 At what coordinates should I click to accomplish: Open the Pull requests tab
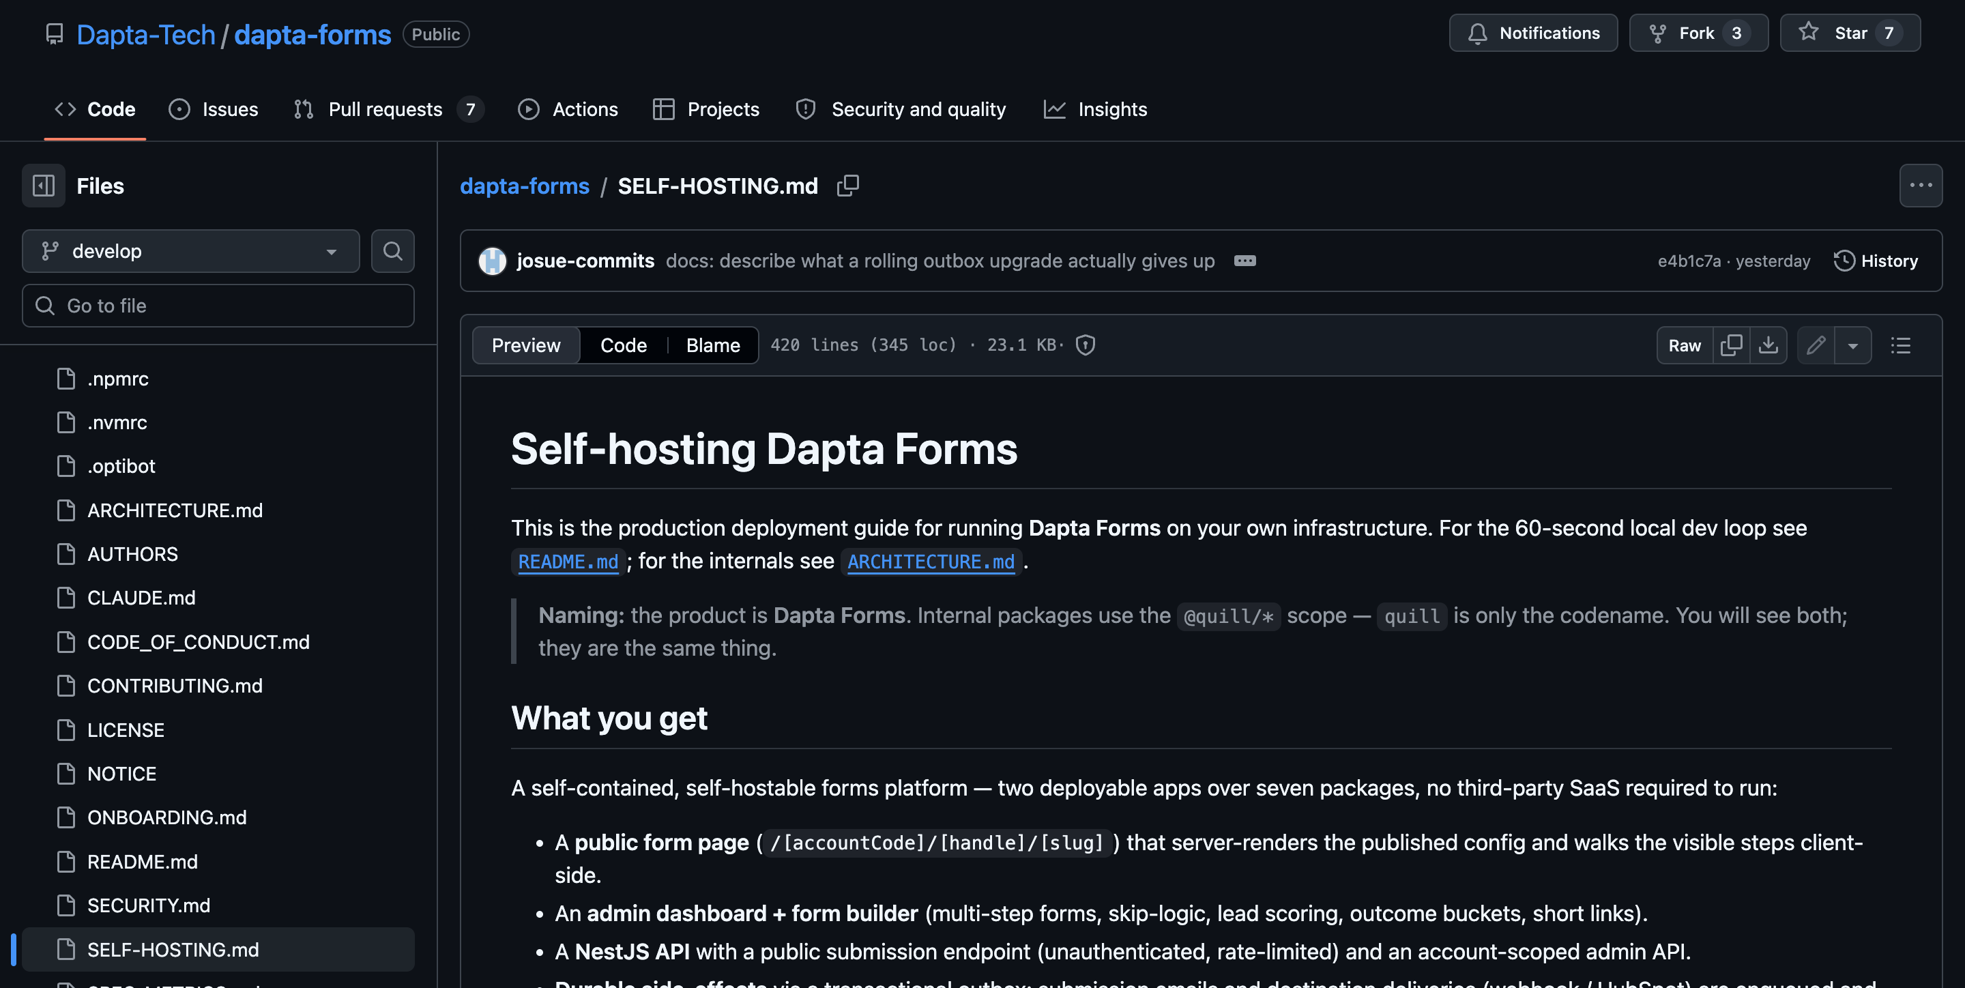click(388, 109)
